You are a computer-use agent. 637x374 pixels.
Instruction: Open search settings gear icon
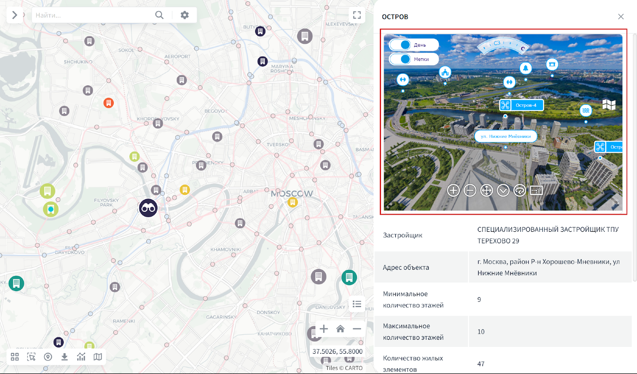185,15
